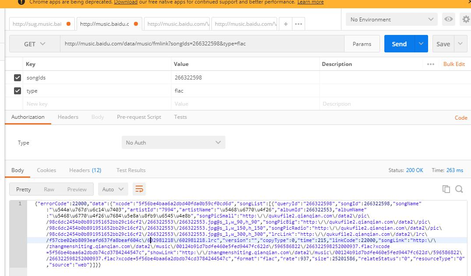
Task: Select the Pretty view mode
Action: [x=24, y=189]
